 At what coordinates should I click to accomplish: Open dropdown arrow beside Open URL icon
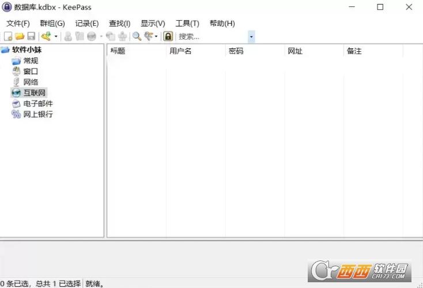click(101, 36)
